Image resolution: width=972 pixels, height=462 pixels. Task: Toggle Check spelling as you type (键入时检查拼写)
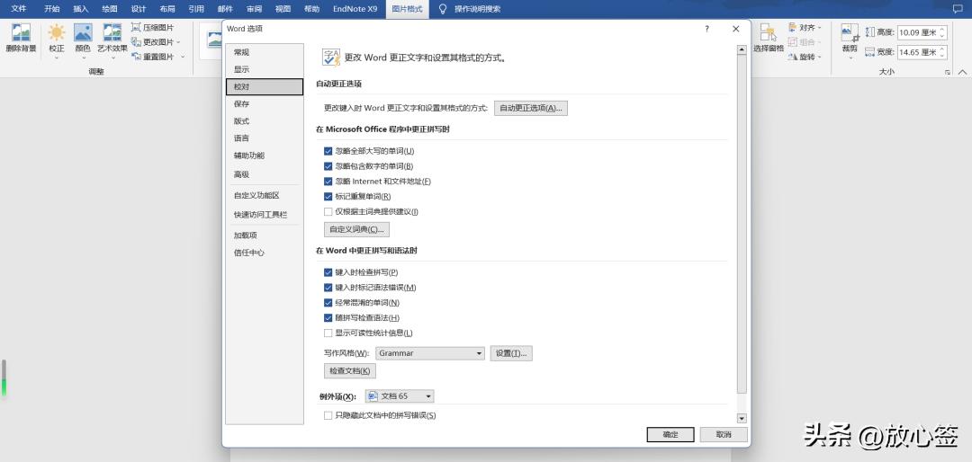coord(328,271)
